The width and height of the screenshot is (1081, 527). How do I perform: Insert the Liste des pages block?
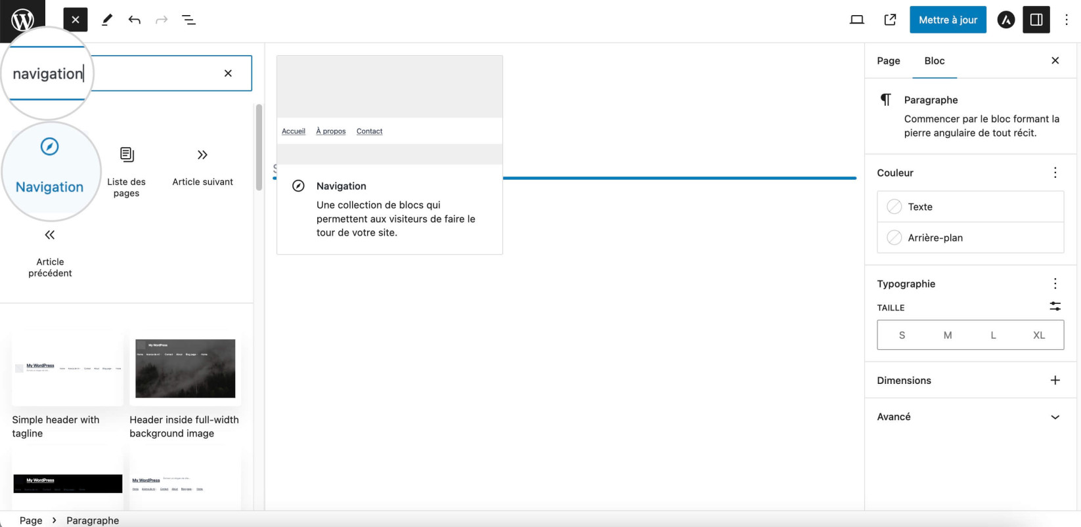[126, 172]
